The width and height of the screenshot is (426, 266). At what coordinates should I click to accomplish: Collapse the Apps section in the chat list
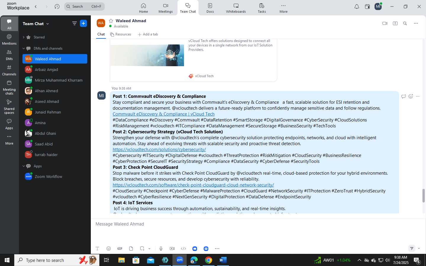tap(24, 166)
